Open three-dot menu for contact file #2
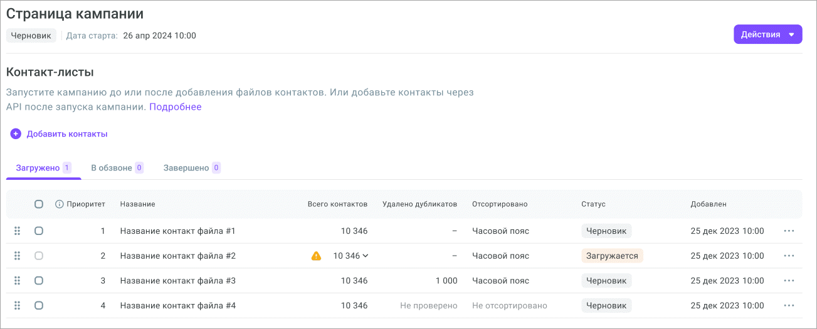The image size is (817, 329). 789,256
